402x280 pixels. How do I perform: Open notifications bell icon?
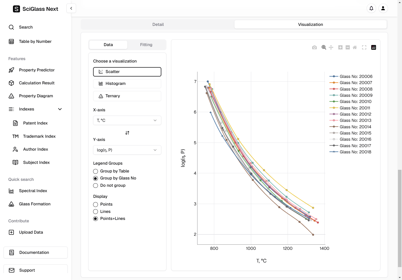pos(371,8)
